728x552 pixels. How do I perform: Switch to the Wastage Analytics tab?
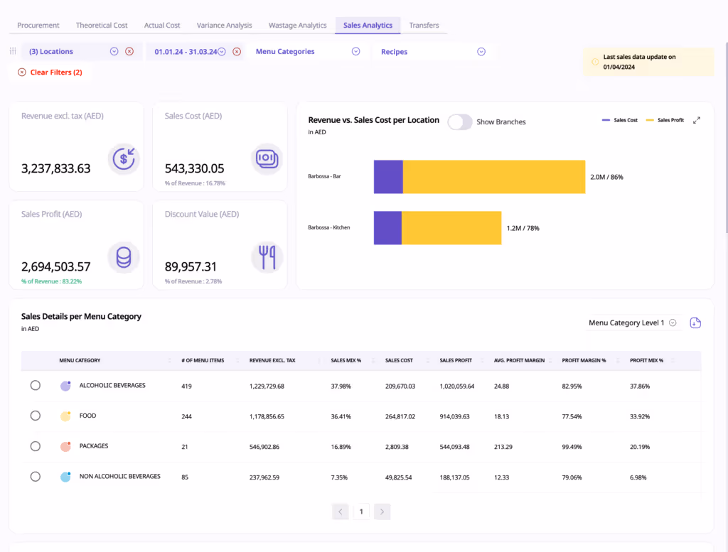(297, 25)
